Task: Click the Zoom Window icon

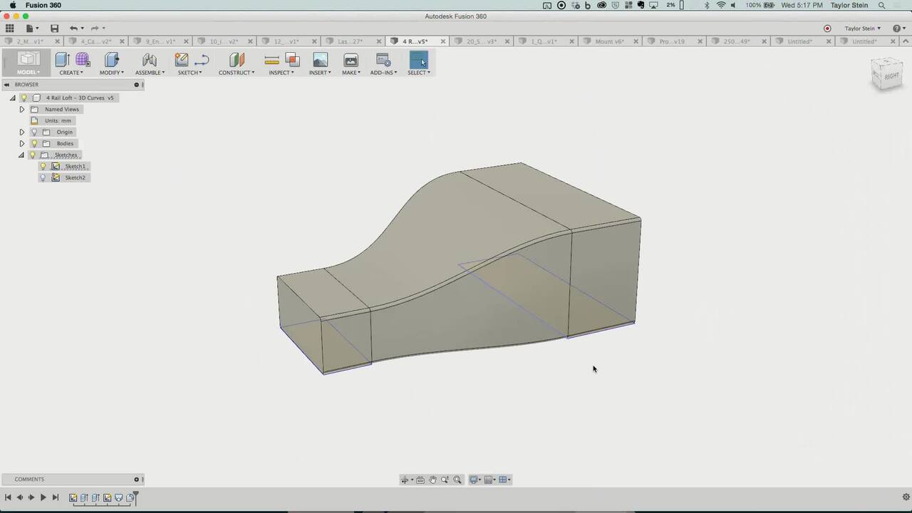Action: (x=445, y=480)
